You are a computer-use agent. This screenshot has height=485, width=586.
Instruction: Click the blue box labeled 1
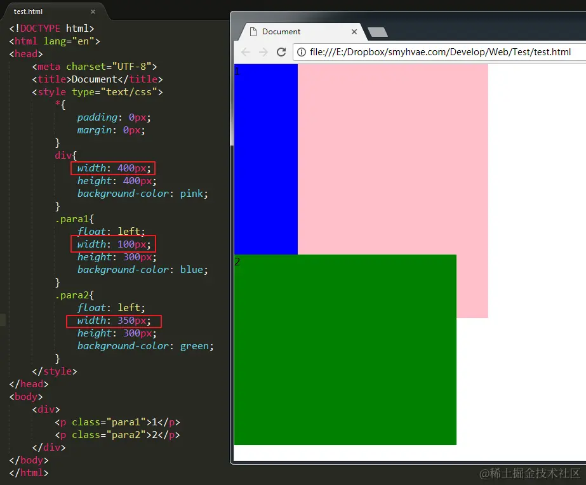(x=266, y=159)
